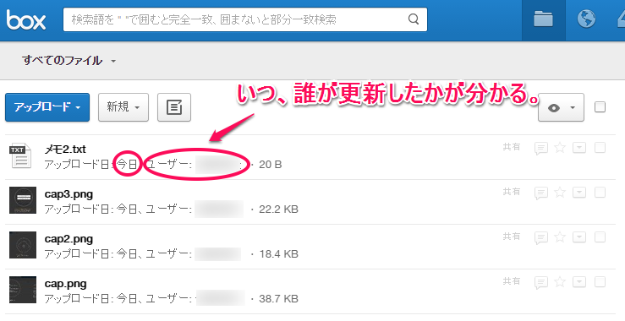
Task: Star the cap3.png file
Action: (560, 193)
